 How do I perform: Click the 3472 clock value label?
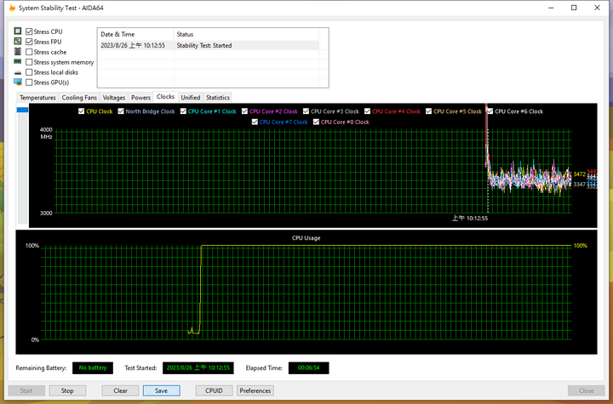click(580, 174)
